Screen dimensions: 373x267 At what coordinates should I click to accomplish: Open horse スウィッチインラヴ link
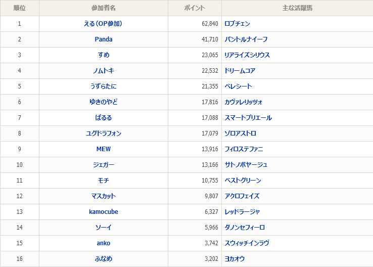pyautogui.click(x=247, y=243)
